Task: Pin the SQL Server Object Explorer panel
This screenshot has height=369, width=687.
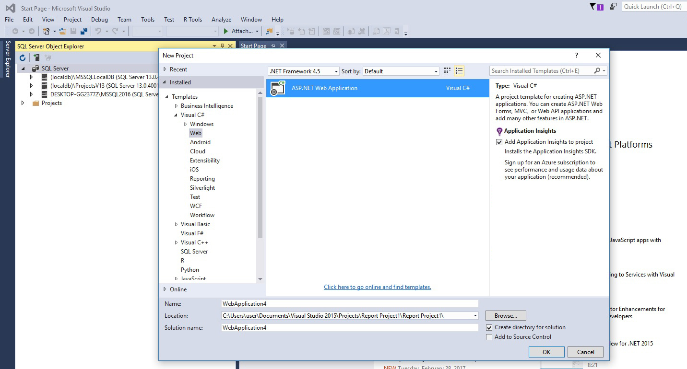Action: tap(222, 46)
